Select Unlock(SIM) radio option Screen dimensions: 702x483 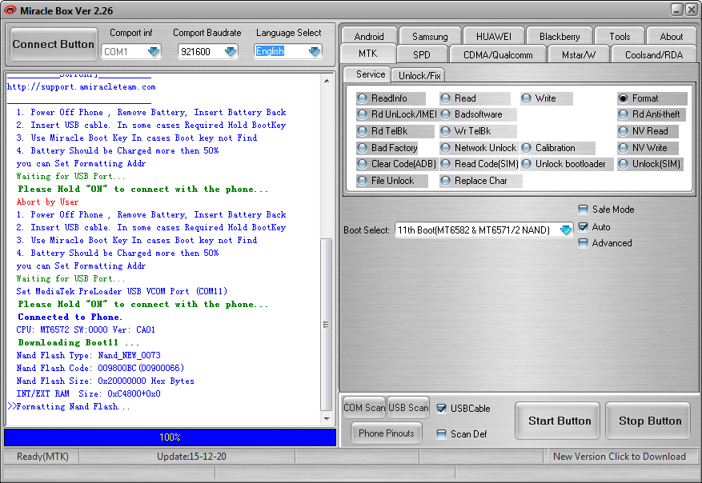pyautogui.click(x=649, y=164)
